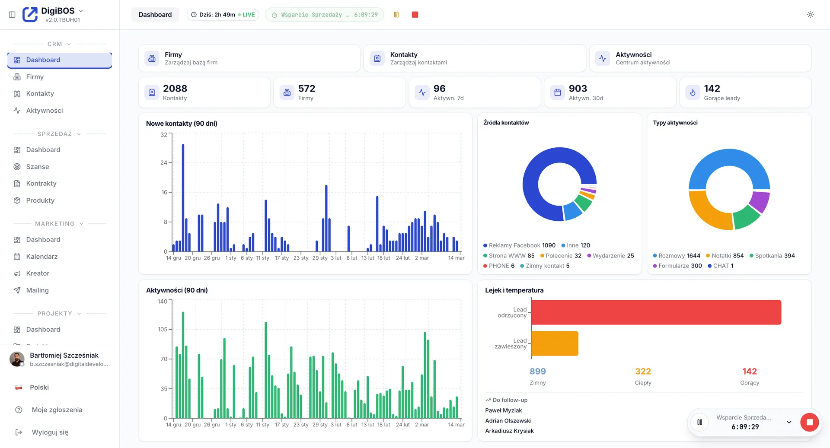Expand the floating timer widget chevron
Screen dimensions: 830x448
(x=789, y=422)
